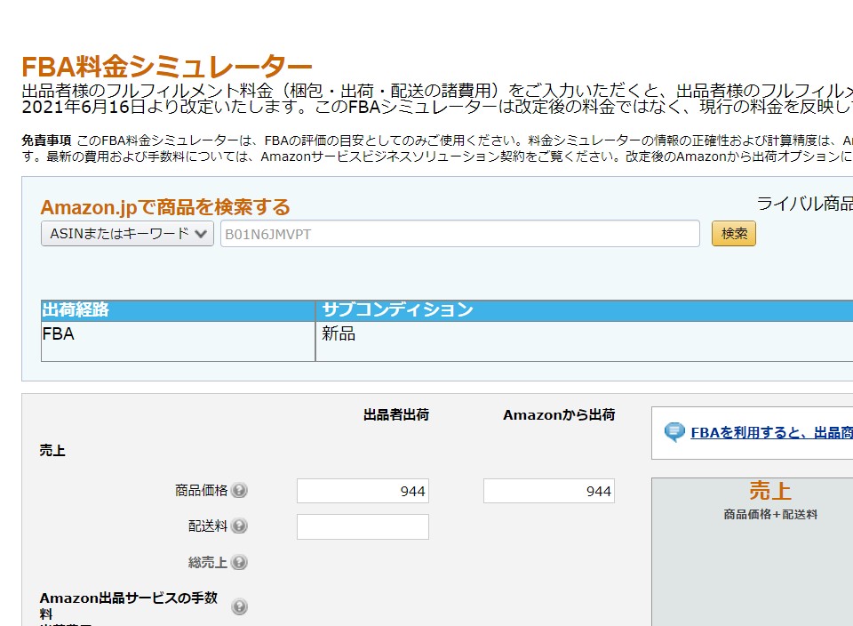Click the 商品価格+配送料 caption
This screenshot has height=626, width=853.
(x=770, y=515)
